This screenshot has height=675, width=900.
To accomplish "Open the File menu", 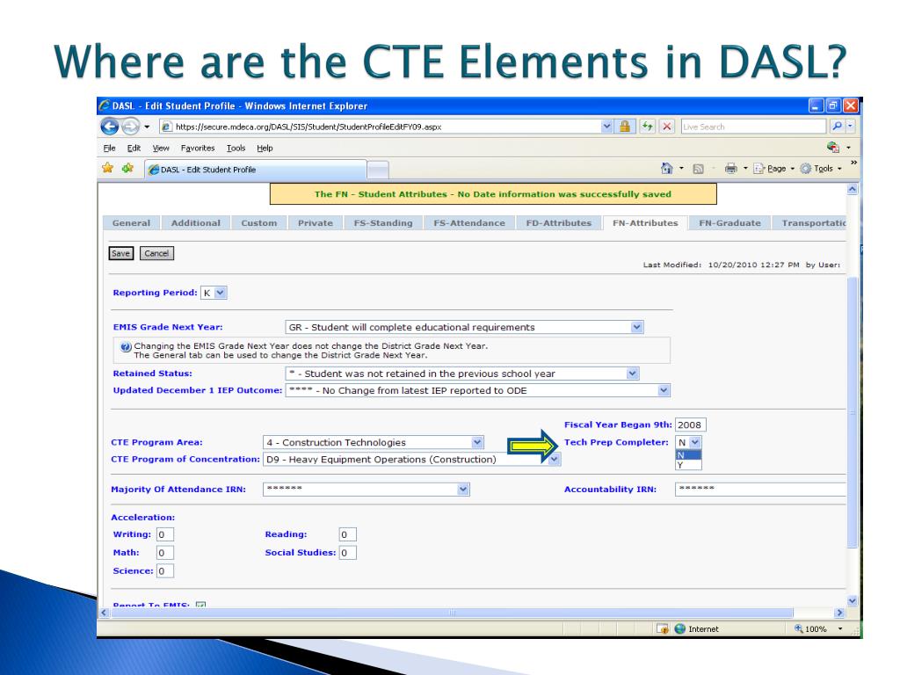I will point(109,148).
